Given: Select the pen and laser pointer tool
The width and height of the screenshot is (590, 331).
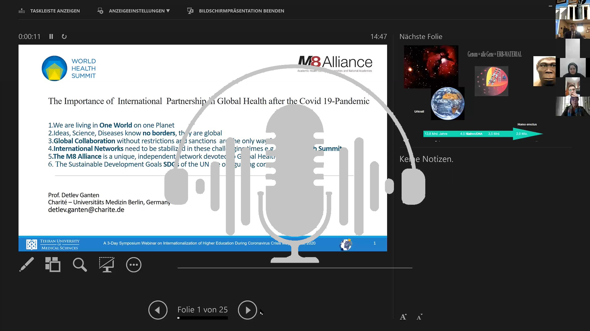Looking at the screenshot, I should click(x=27, y=264).
